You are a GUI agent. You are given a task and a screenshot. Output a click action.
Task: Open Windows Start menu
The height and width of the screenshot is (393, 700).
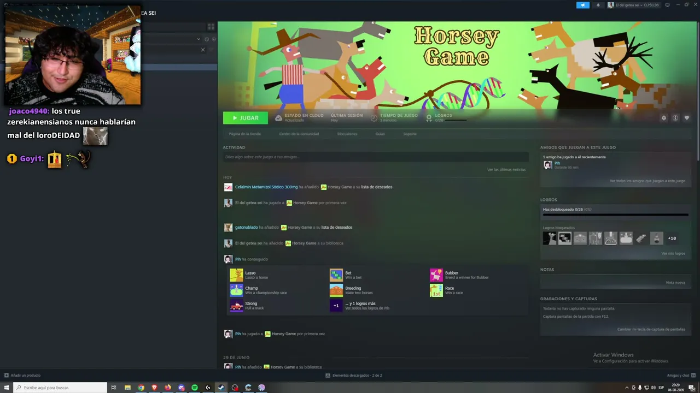[7, 388]
